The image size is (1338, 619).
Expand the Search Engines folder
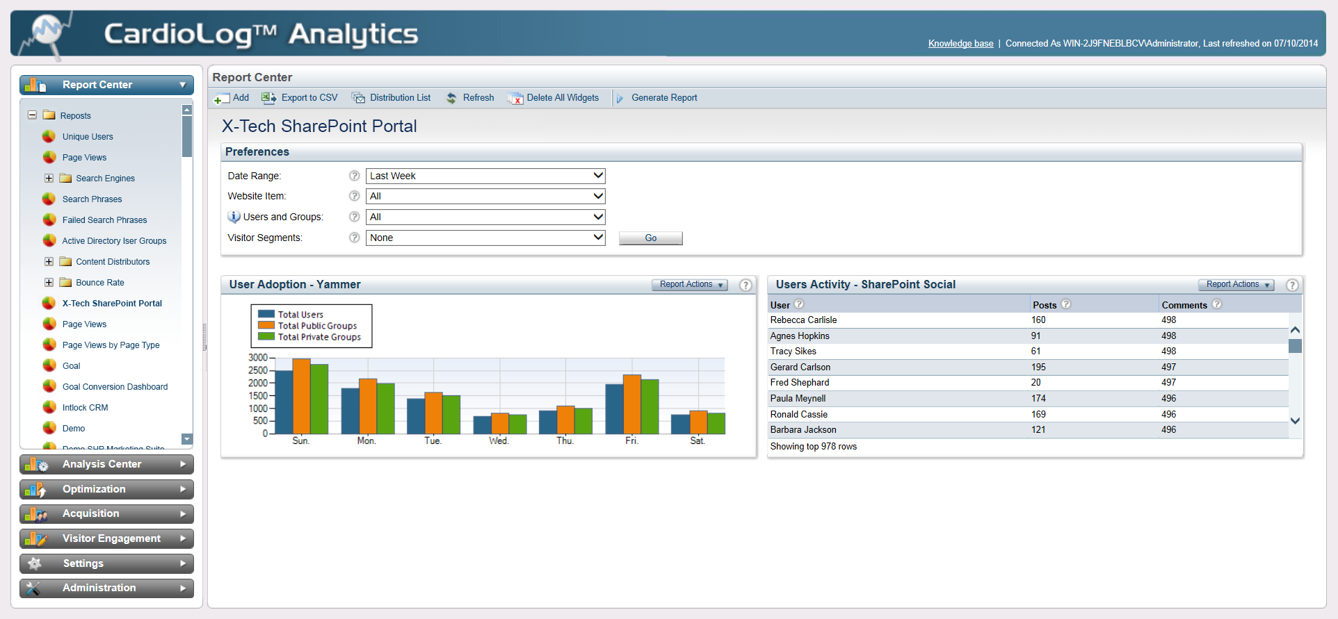pyautogui.click(x=49, y=178)
